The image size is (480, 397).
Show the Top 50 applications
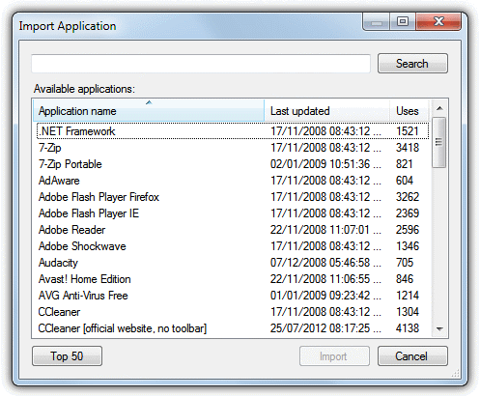(67, 356)
